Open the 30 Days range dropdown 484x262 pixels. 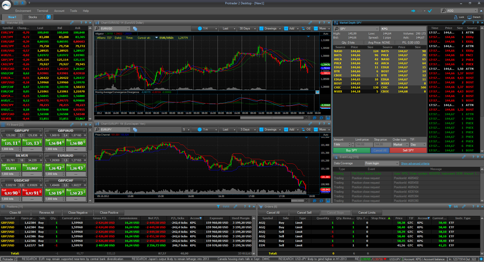[247, 28]
